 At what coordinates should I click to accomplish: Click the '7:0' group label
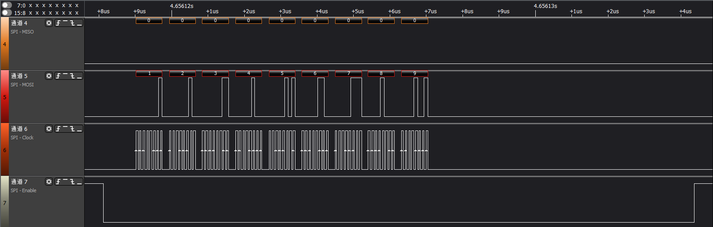click(x=21, y=6)
